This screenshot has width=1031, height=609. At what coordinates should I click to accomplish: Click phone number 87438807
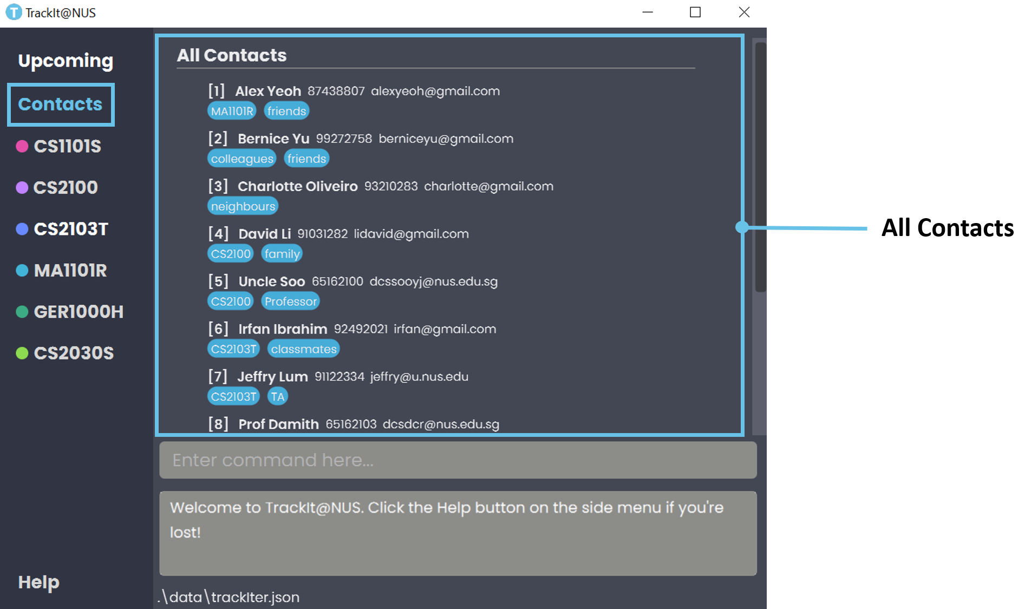336,91
